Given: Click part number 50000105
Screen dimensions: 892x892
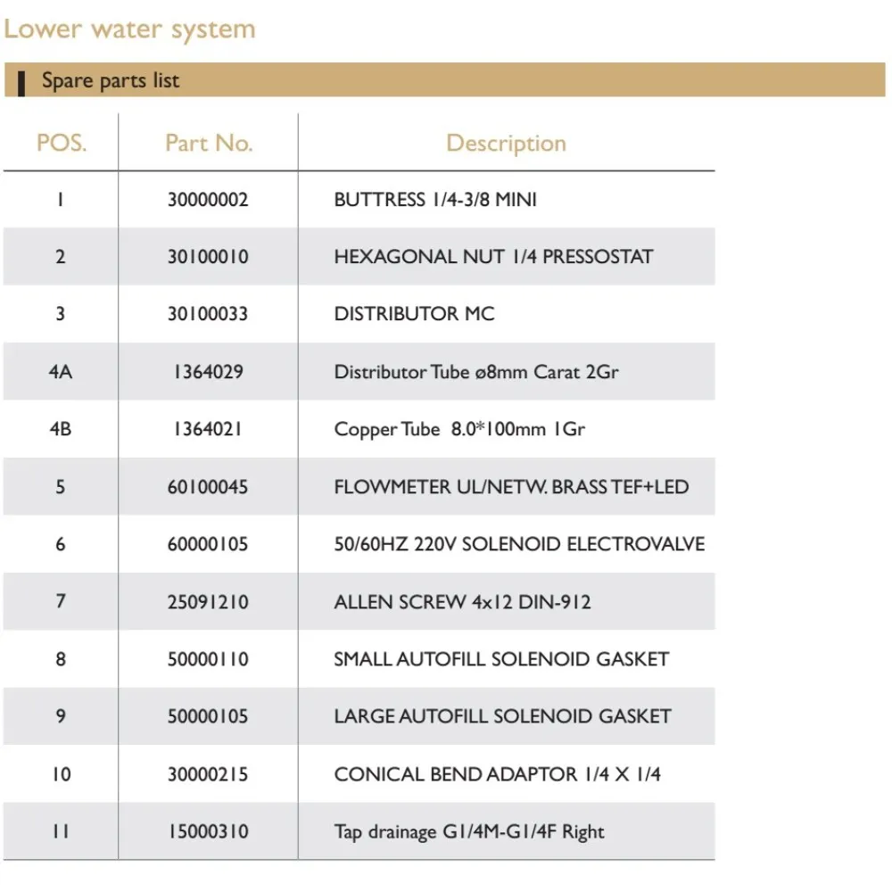Looking at the screenshot, I should tap(208, 716).
